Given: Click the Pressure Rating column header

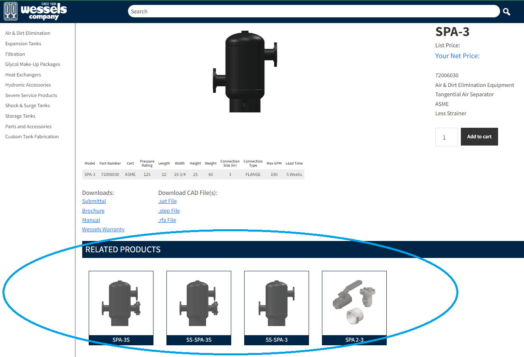Looking at the screenshot, I should click(147, 163).
